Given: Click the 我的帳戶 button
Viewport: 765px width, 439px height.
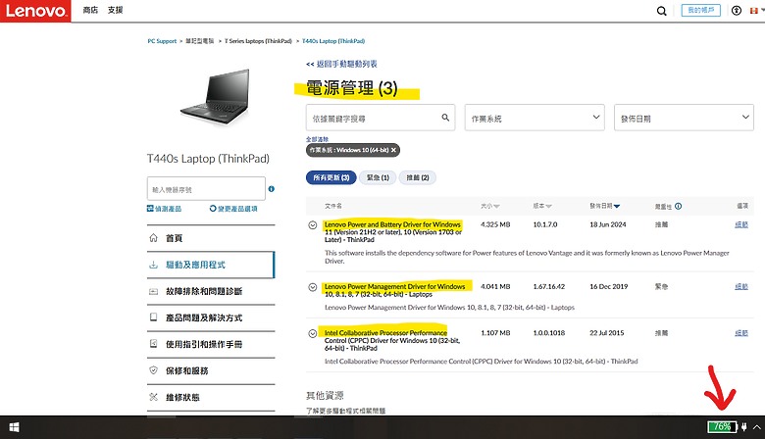Looking at the screenshot, I should [x=700, y=10].
